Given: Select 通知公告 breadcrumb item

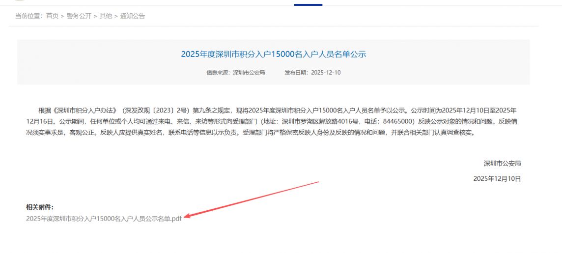Looking at the screenshot, I should pyautogui.click(x=133, y=16).
